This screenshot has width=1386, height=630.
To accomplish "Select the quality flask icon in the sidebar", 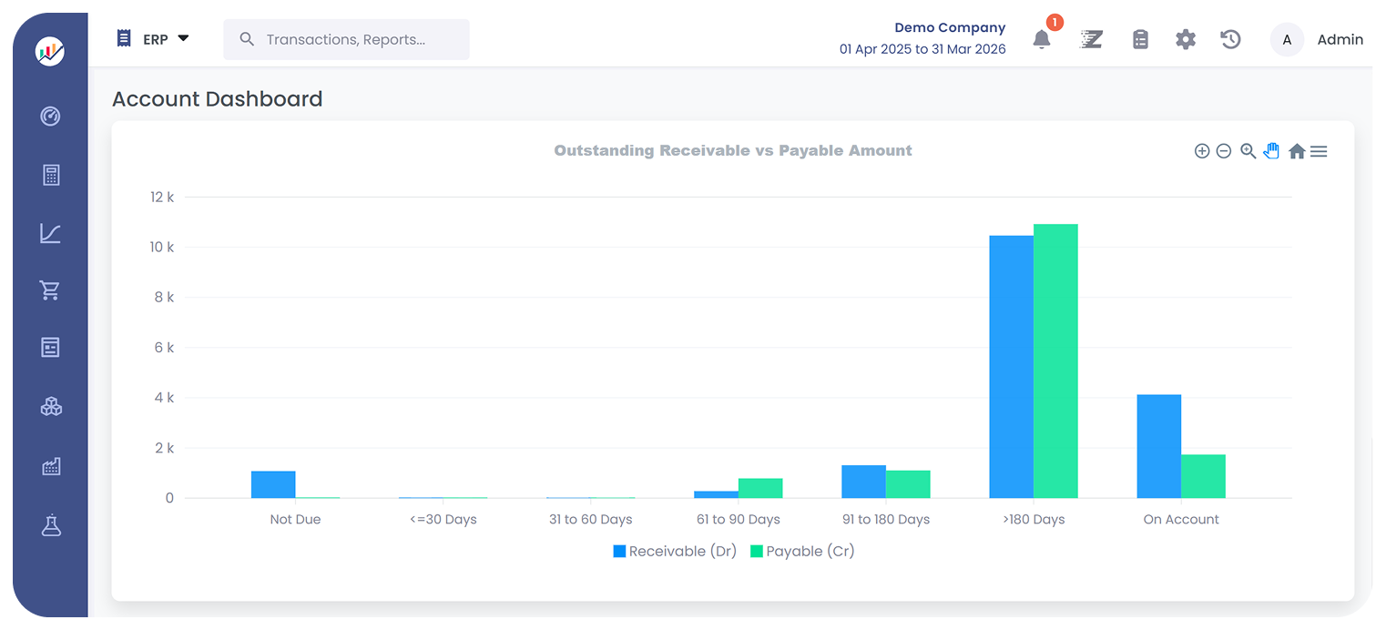I will click(50, 525).
